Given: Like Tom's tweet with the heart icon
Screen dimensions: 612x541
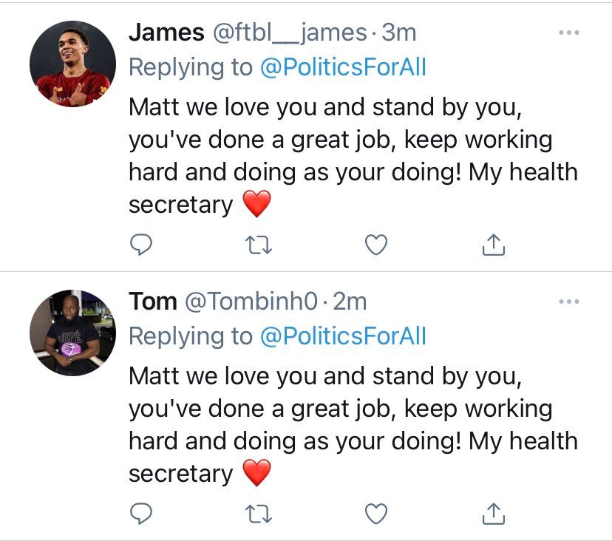Looking at the screenshot, I should tap(377, 513).
